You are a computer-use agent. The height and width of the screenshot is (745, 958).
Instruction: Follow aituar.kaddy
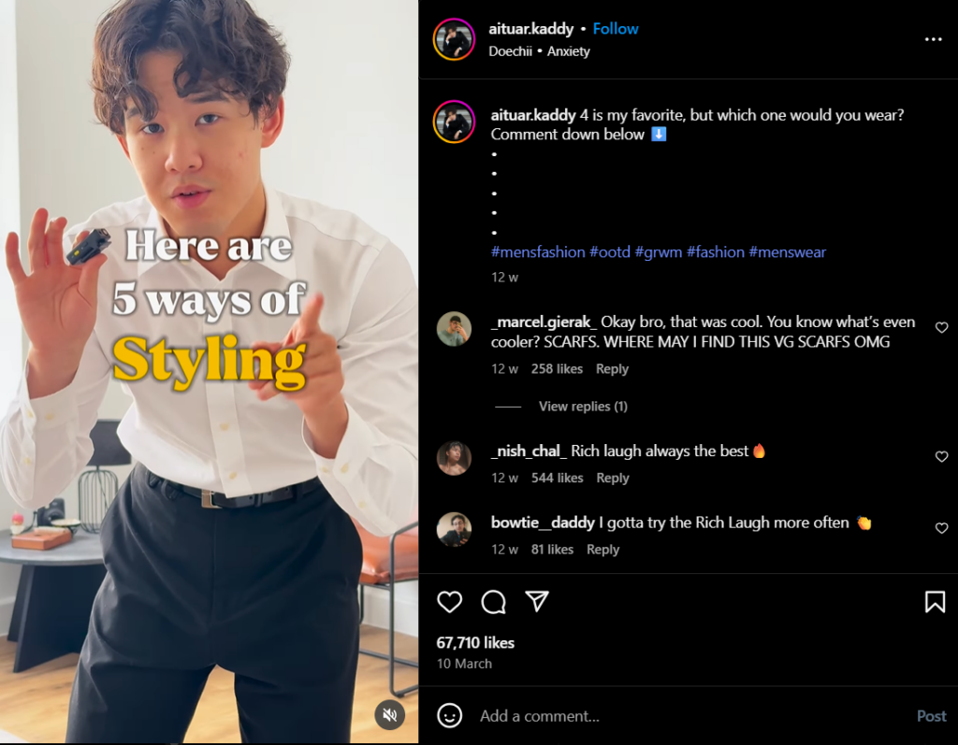pos(616,29)
